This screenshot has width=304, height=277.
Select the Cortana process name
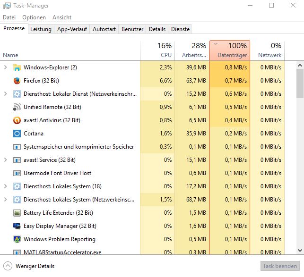click(x=34, y=134)
